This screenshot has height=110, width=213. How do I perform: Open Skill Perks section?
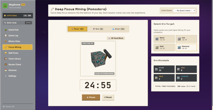[x=17, y=53]
